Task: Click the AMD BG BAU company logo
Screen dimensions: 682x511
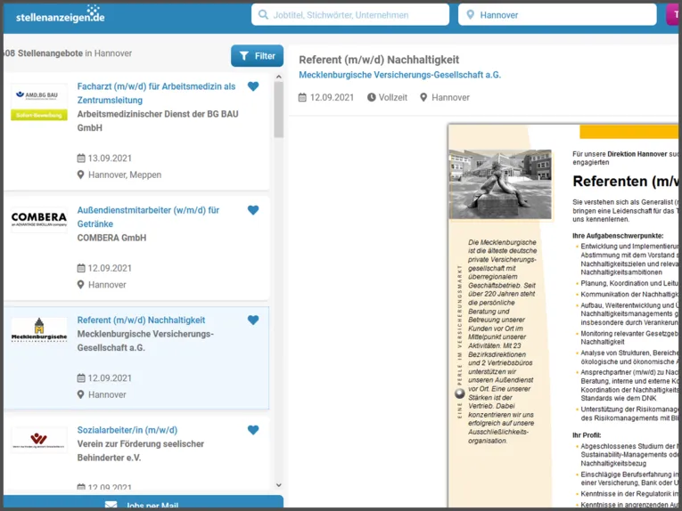Action: [39, 95]
